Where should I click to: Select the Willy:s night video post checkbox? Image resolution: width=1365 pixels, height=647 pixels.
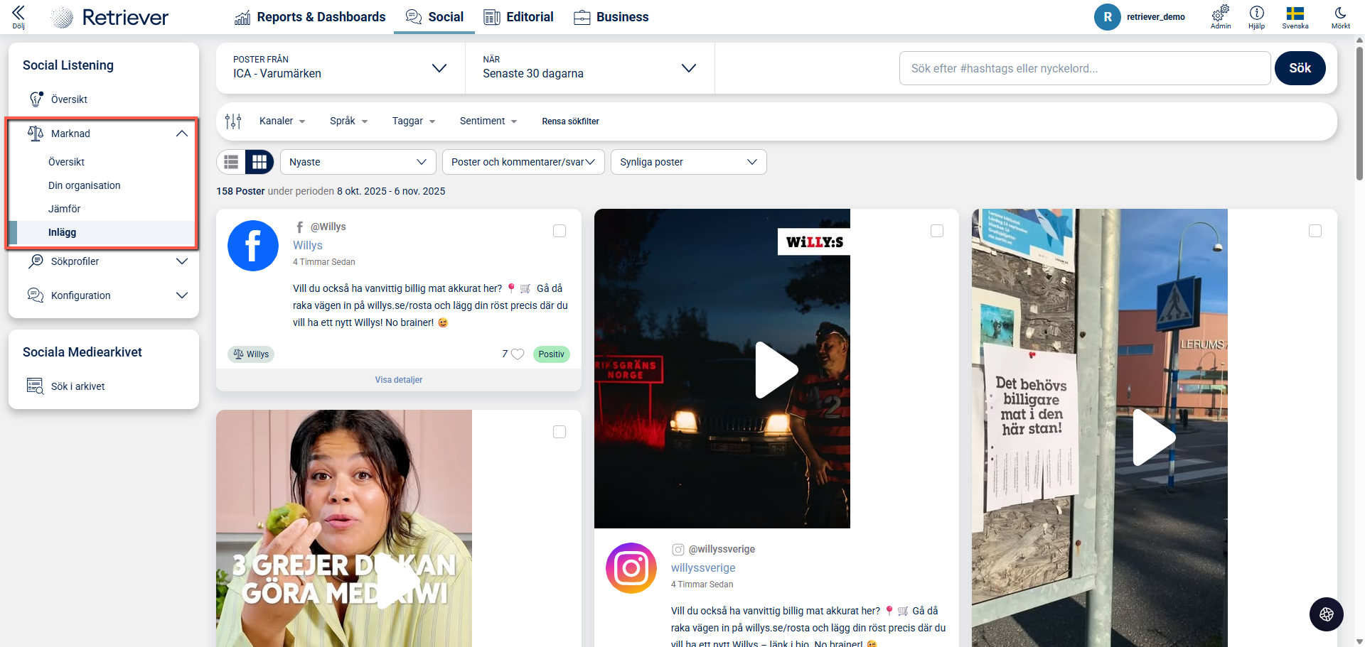pos(937,231)
